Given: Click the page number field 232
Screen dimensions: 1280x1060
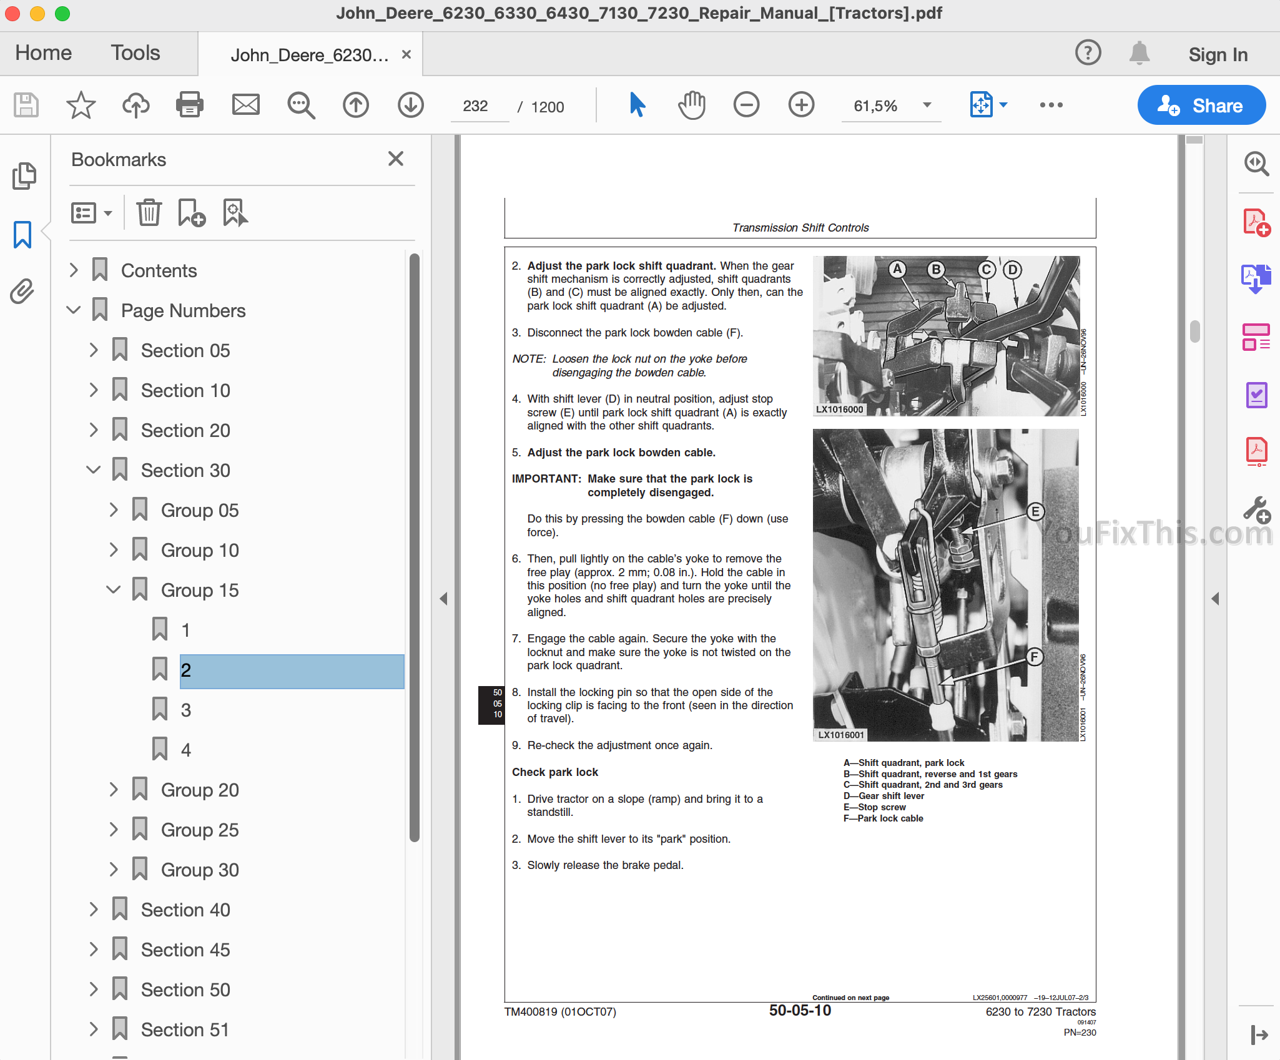Looking at the screenshot, I should pyautogui.click(x=476, y=106).
